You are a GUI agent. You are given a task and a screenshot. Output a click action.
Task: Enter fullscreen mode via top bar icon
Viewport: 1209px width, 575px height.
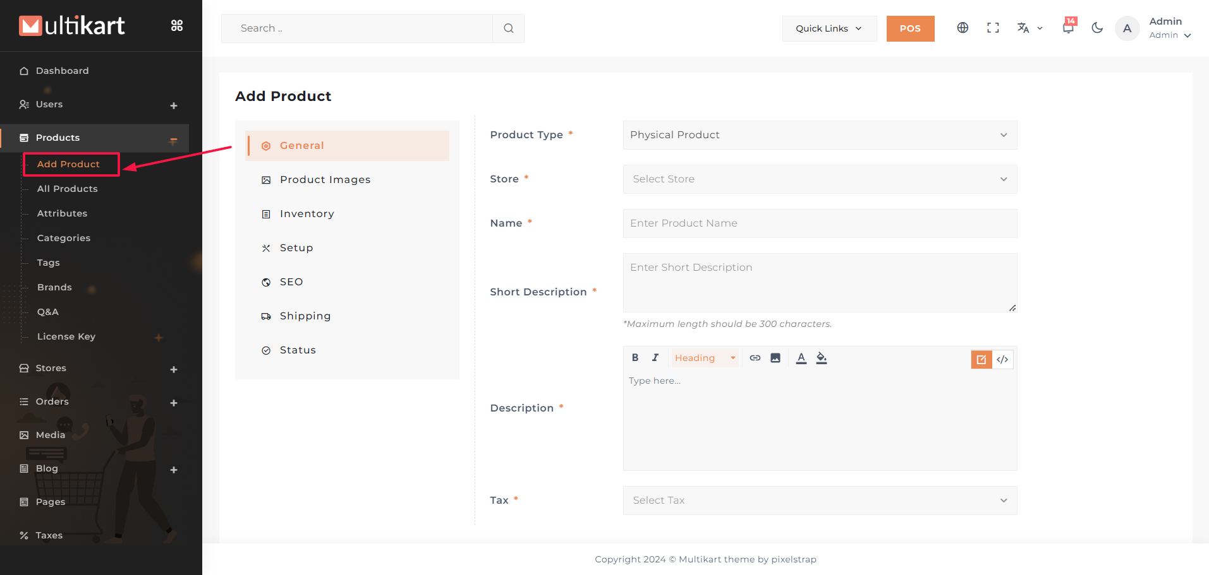point(993,28)
